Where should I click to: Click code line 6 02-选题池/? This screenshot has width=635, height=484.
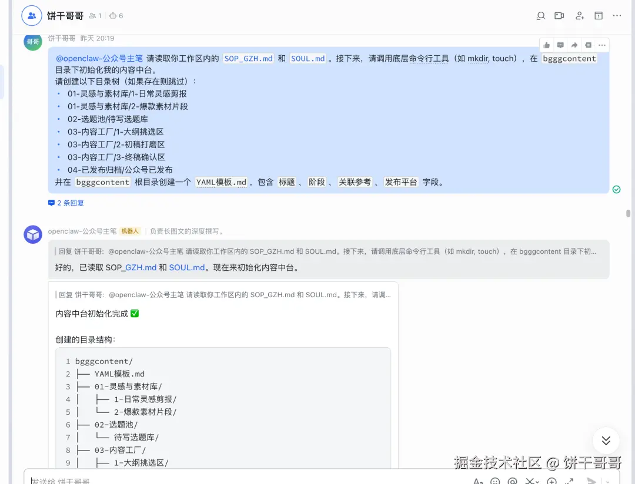point(116,425)
